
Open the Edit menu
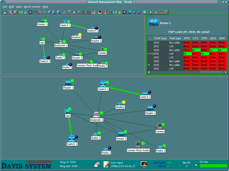click(11, 7)
